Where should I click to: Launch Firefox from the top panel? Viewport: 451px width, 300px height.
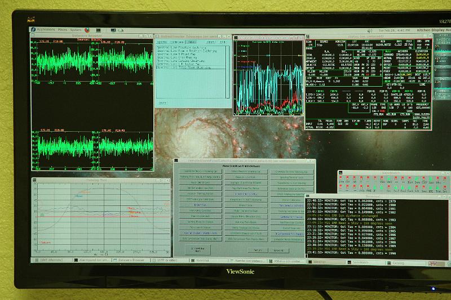point(87,30)
